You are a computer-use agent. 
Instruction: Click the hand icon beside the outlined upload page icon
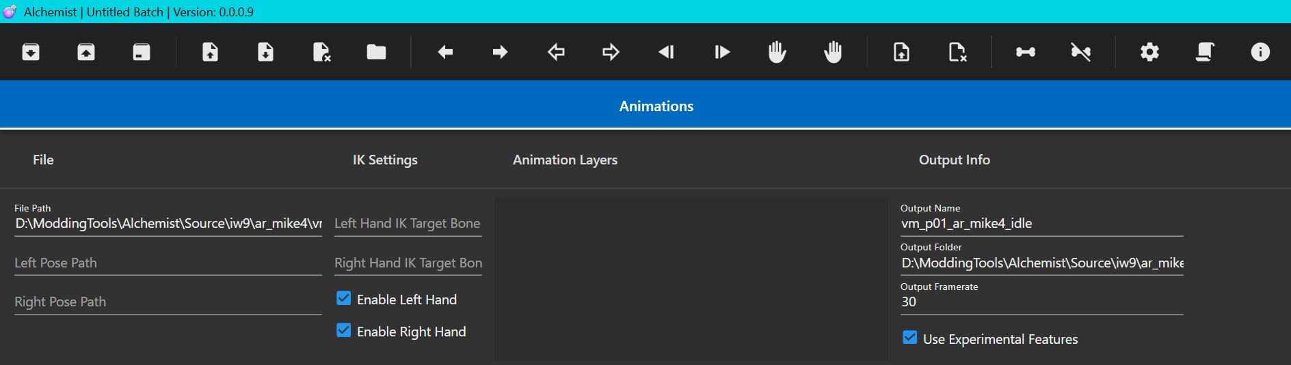(833, 52)
